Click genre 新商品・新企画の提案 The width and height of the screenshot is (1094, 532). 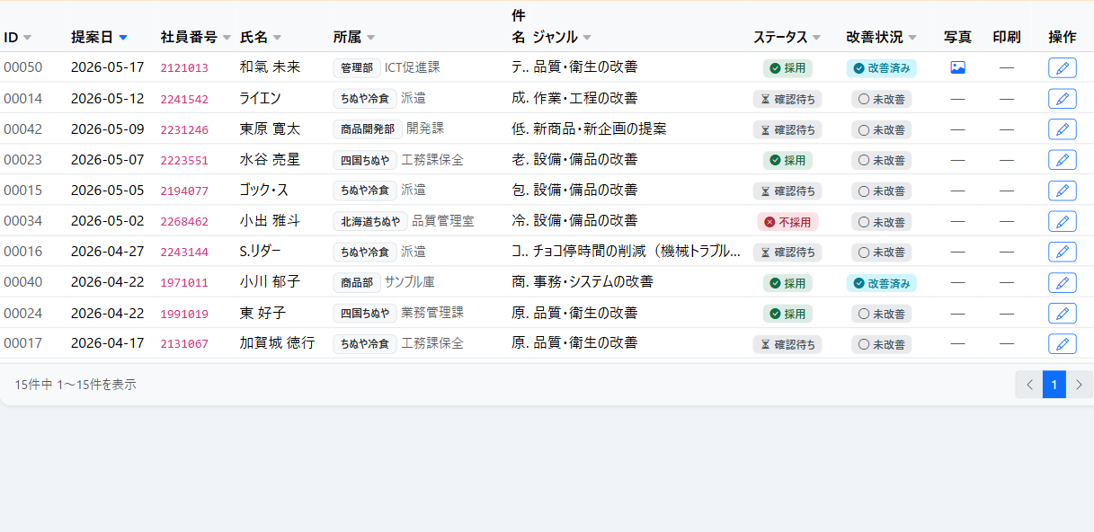pyautogui.click(x=600, y=129)
